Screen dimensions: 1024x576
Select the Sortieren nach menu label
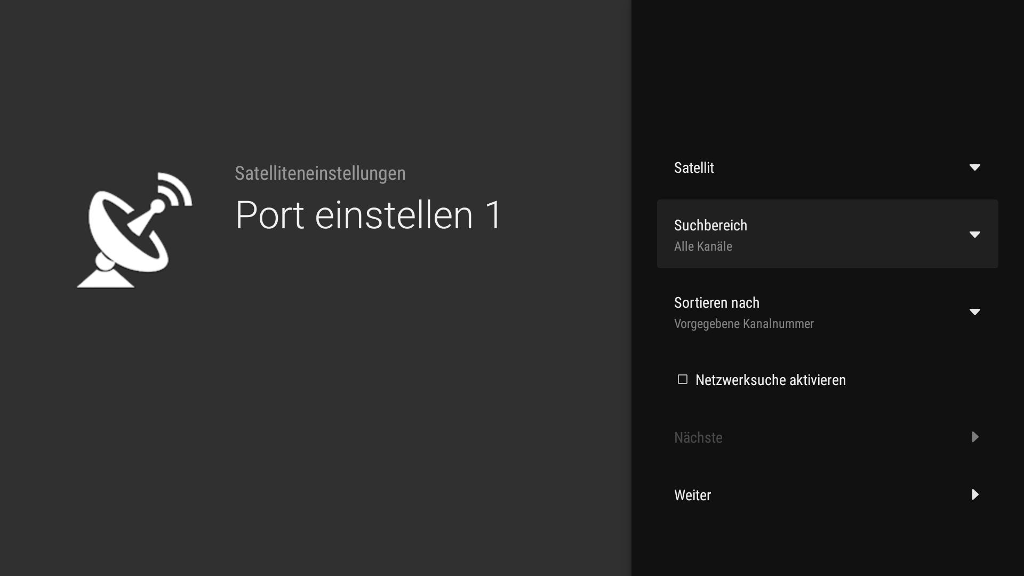click(x=716, y=303)
